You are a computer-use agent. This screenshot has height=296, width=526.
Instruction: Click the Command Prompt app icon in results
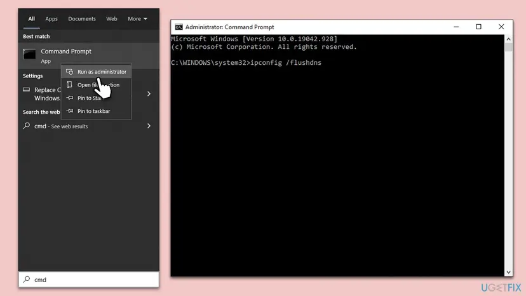(x=29, y=54)
